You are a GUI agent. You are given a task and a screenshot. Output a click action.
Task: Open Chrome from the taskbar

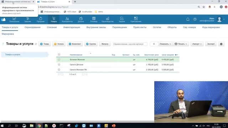point(39,126)
